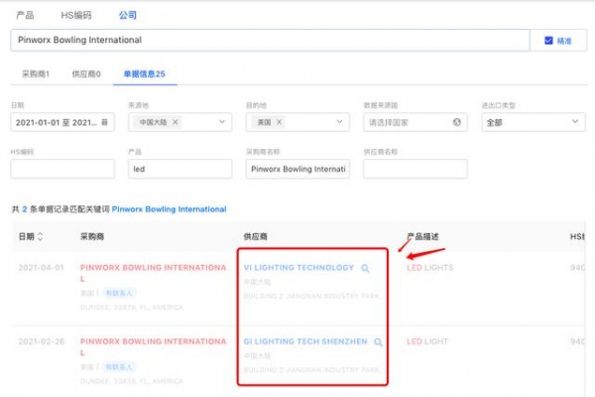Focus the main company search box
The width and height of the screenshot is (595, 397).
pyautogui.click(x=268, y=41)
